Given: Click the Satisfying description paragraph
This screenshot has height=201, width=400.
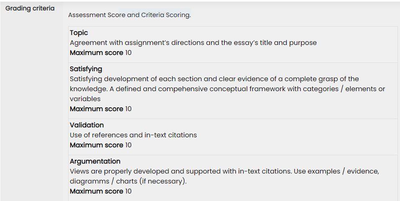Looking at the screenshot, I should (227, 89).
